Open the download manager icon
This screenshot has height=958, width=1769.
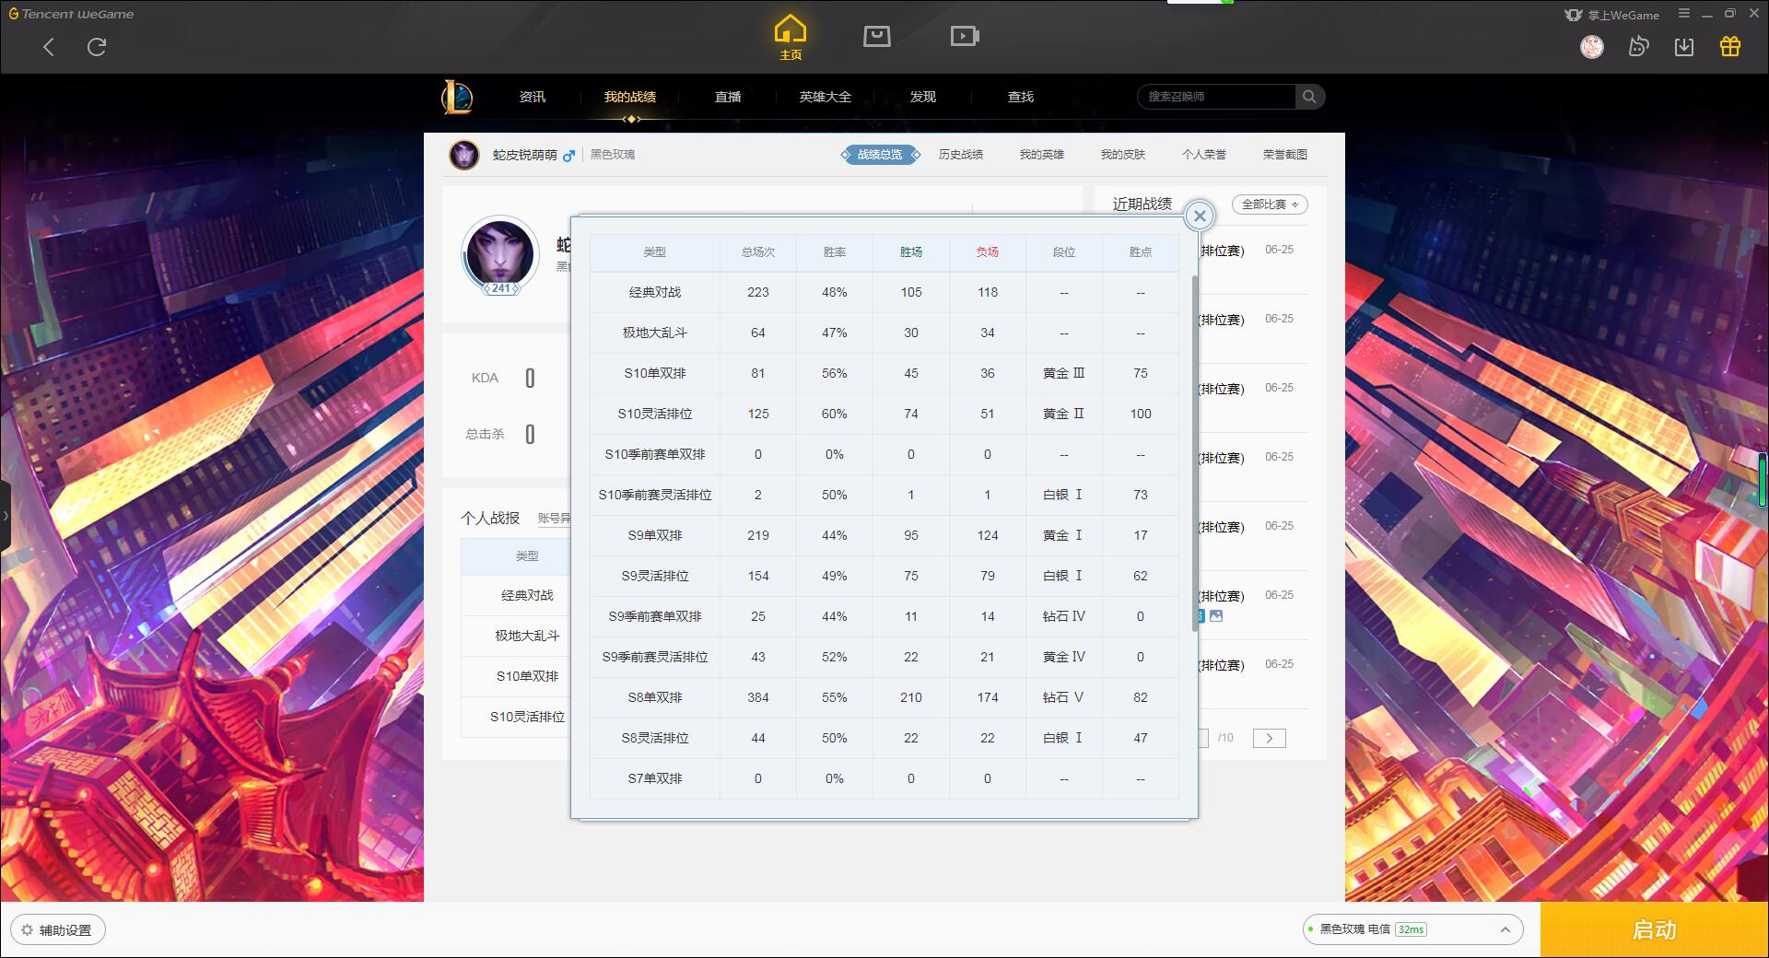click(1684, 47)
